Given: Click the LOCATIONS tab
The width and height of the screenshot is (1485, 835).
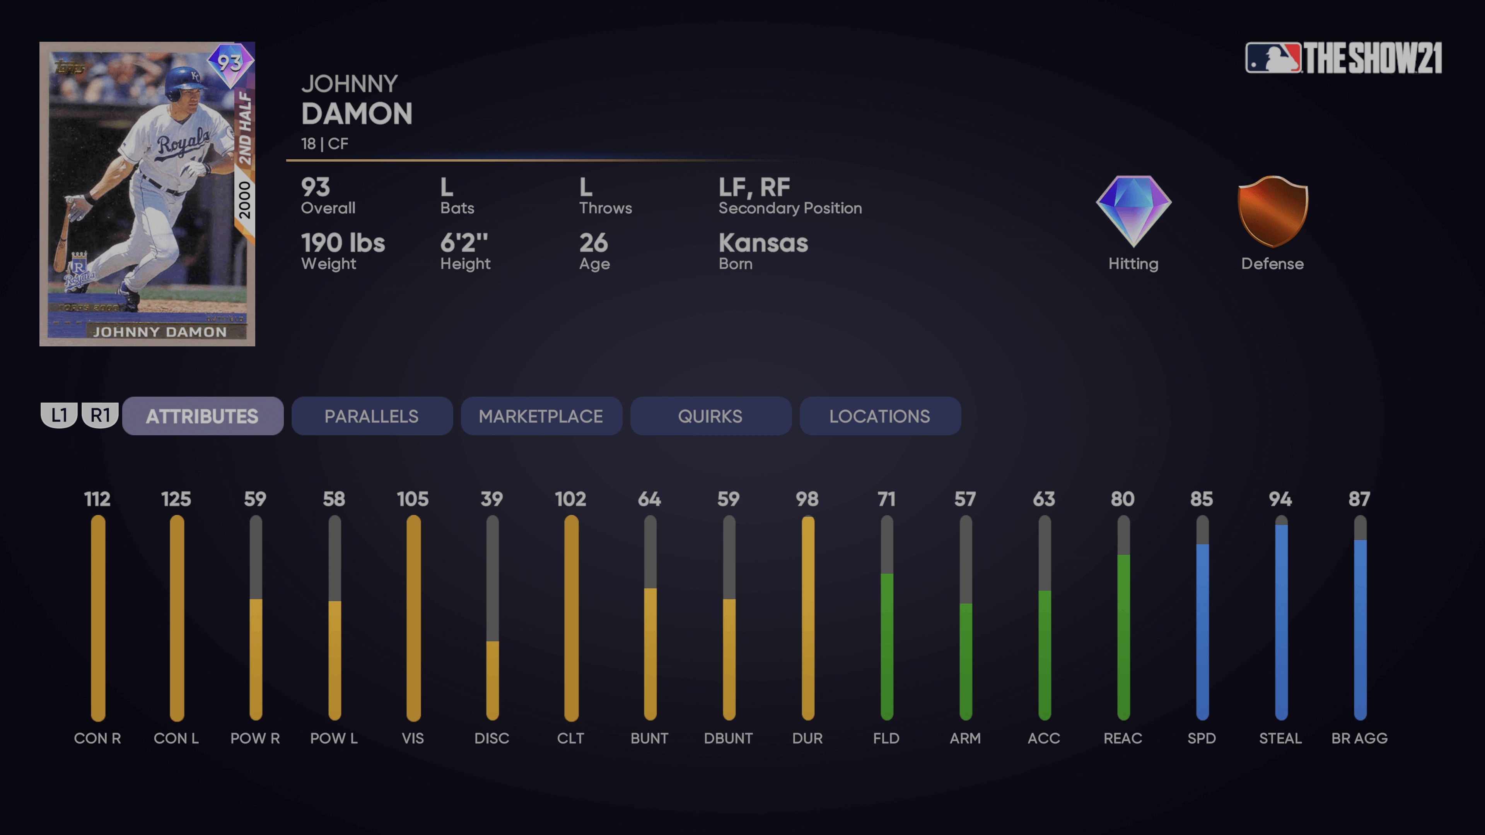Looking at the screenshot, I should coord(879,416).
